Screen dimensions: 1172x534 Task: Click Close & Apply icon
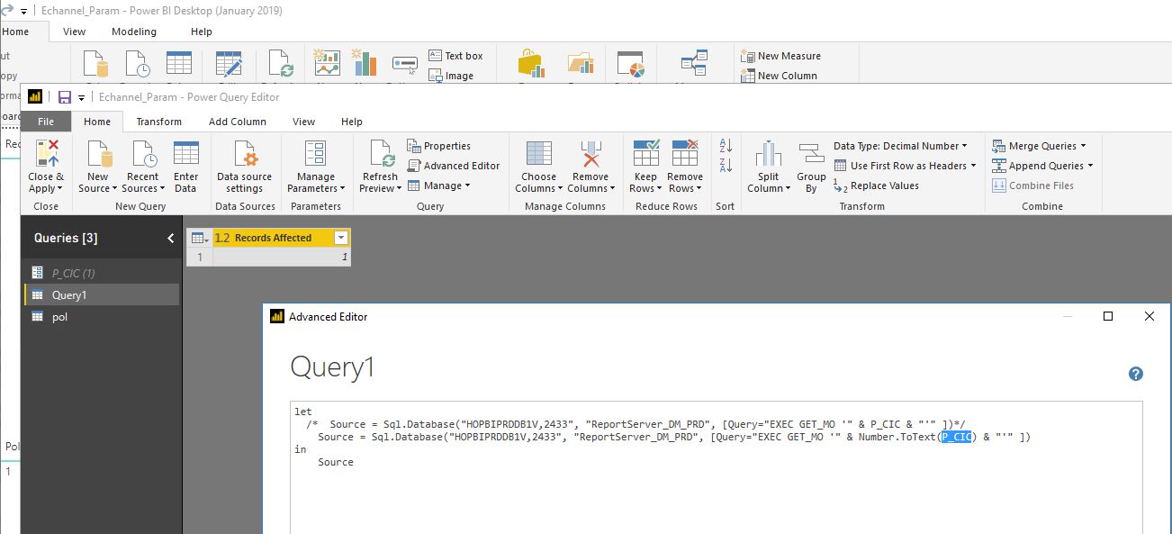click(x=46, y=153)
